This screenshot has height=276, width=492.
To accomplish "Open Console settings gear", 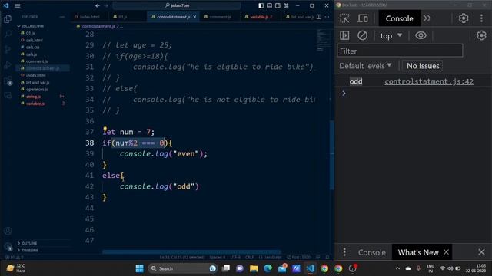I will pyautogui.click(x=481, y=35).
